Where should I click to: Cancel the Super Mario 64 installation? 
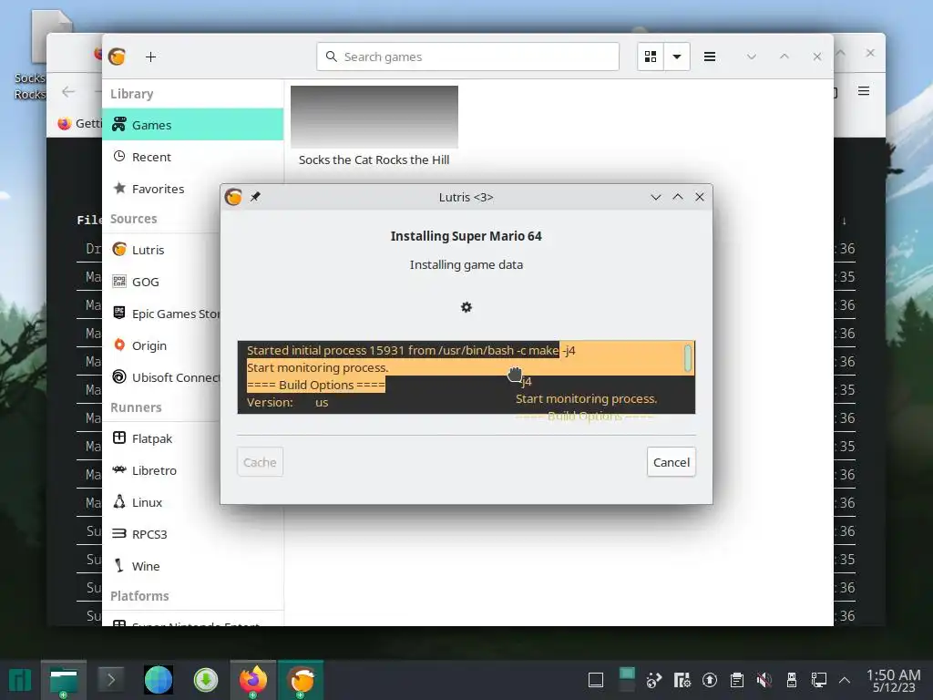pyautogui.click(x=672, y=462)
